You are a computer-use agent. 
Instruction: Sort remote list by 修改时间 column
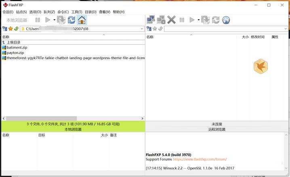click(x=258, y=37)
